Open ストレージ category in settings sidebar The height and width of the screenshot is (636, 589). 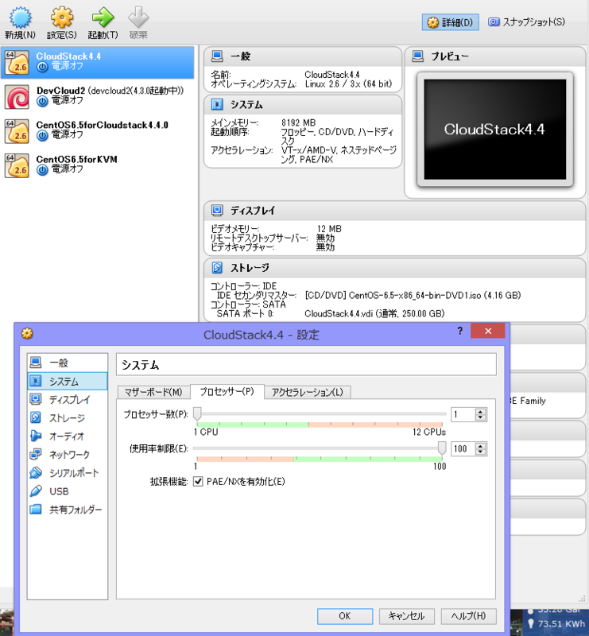pos(68,418)
